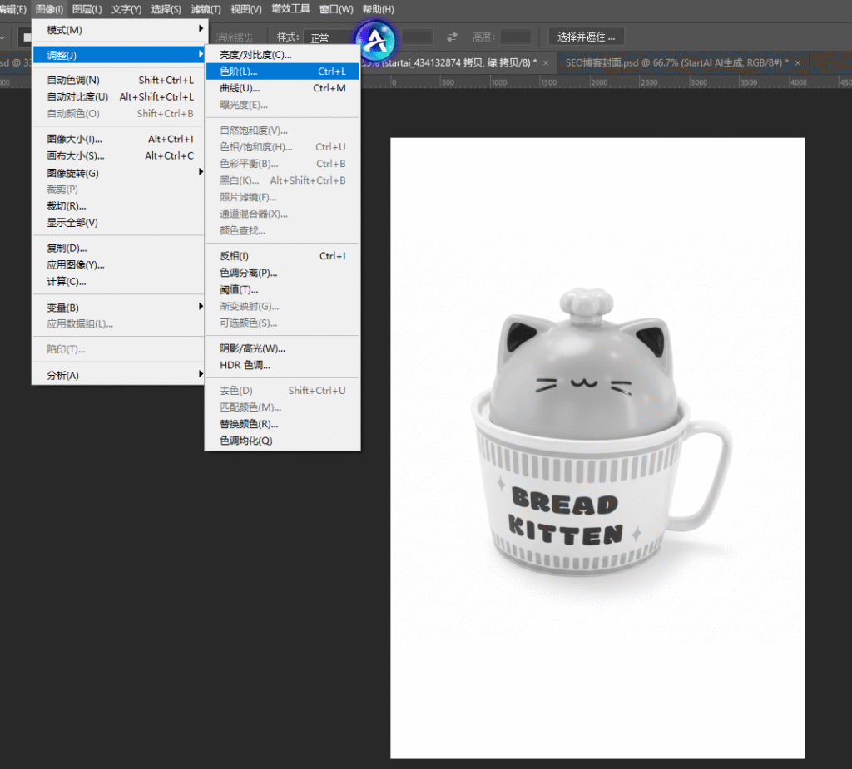Image resolution: width=852 pixels, height=769 pixels.
Task: Choose 裁切(R) command
Action: pyautogui.click(x=118, y=206)
